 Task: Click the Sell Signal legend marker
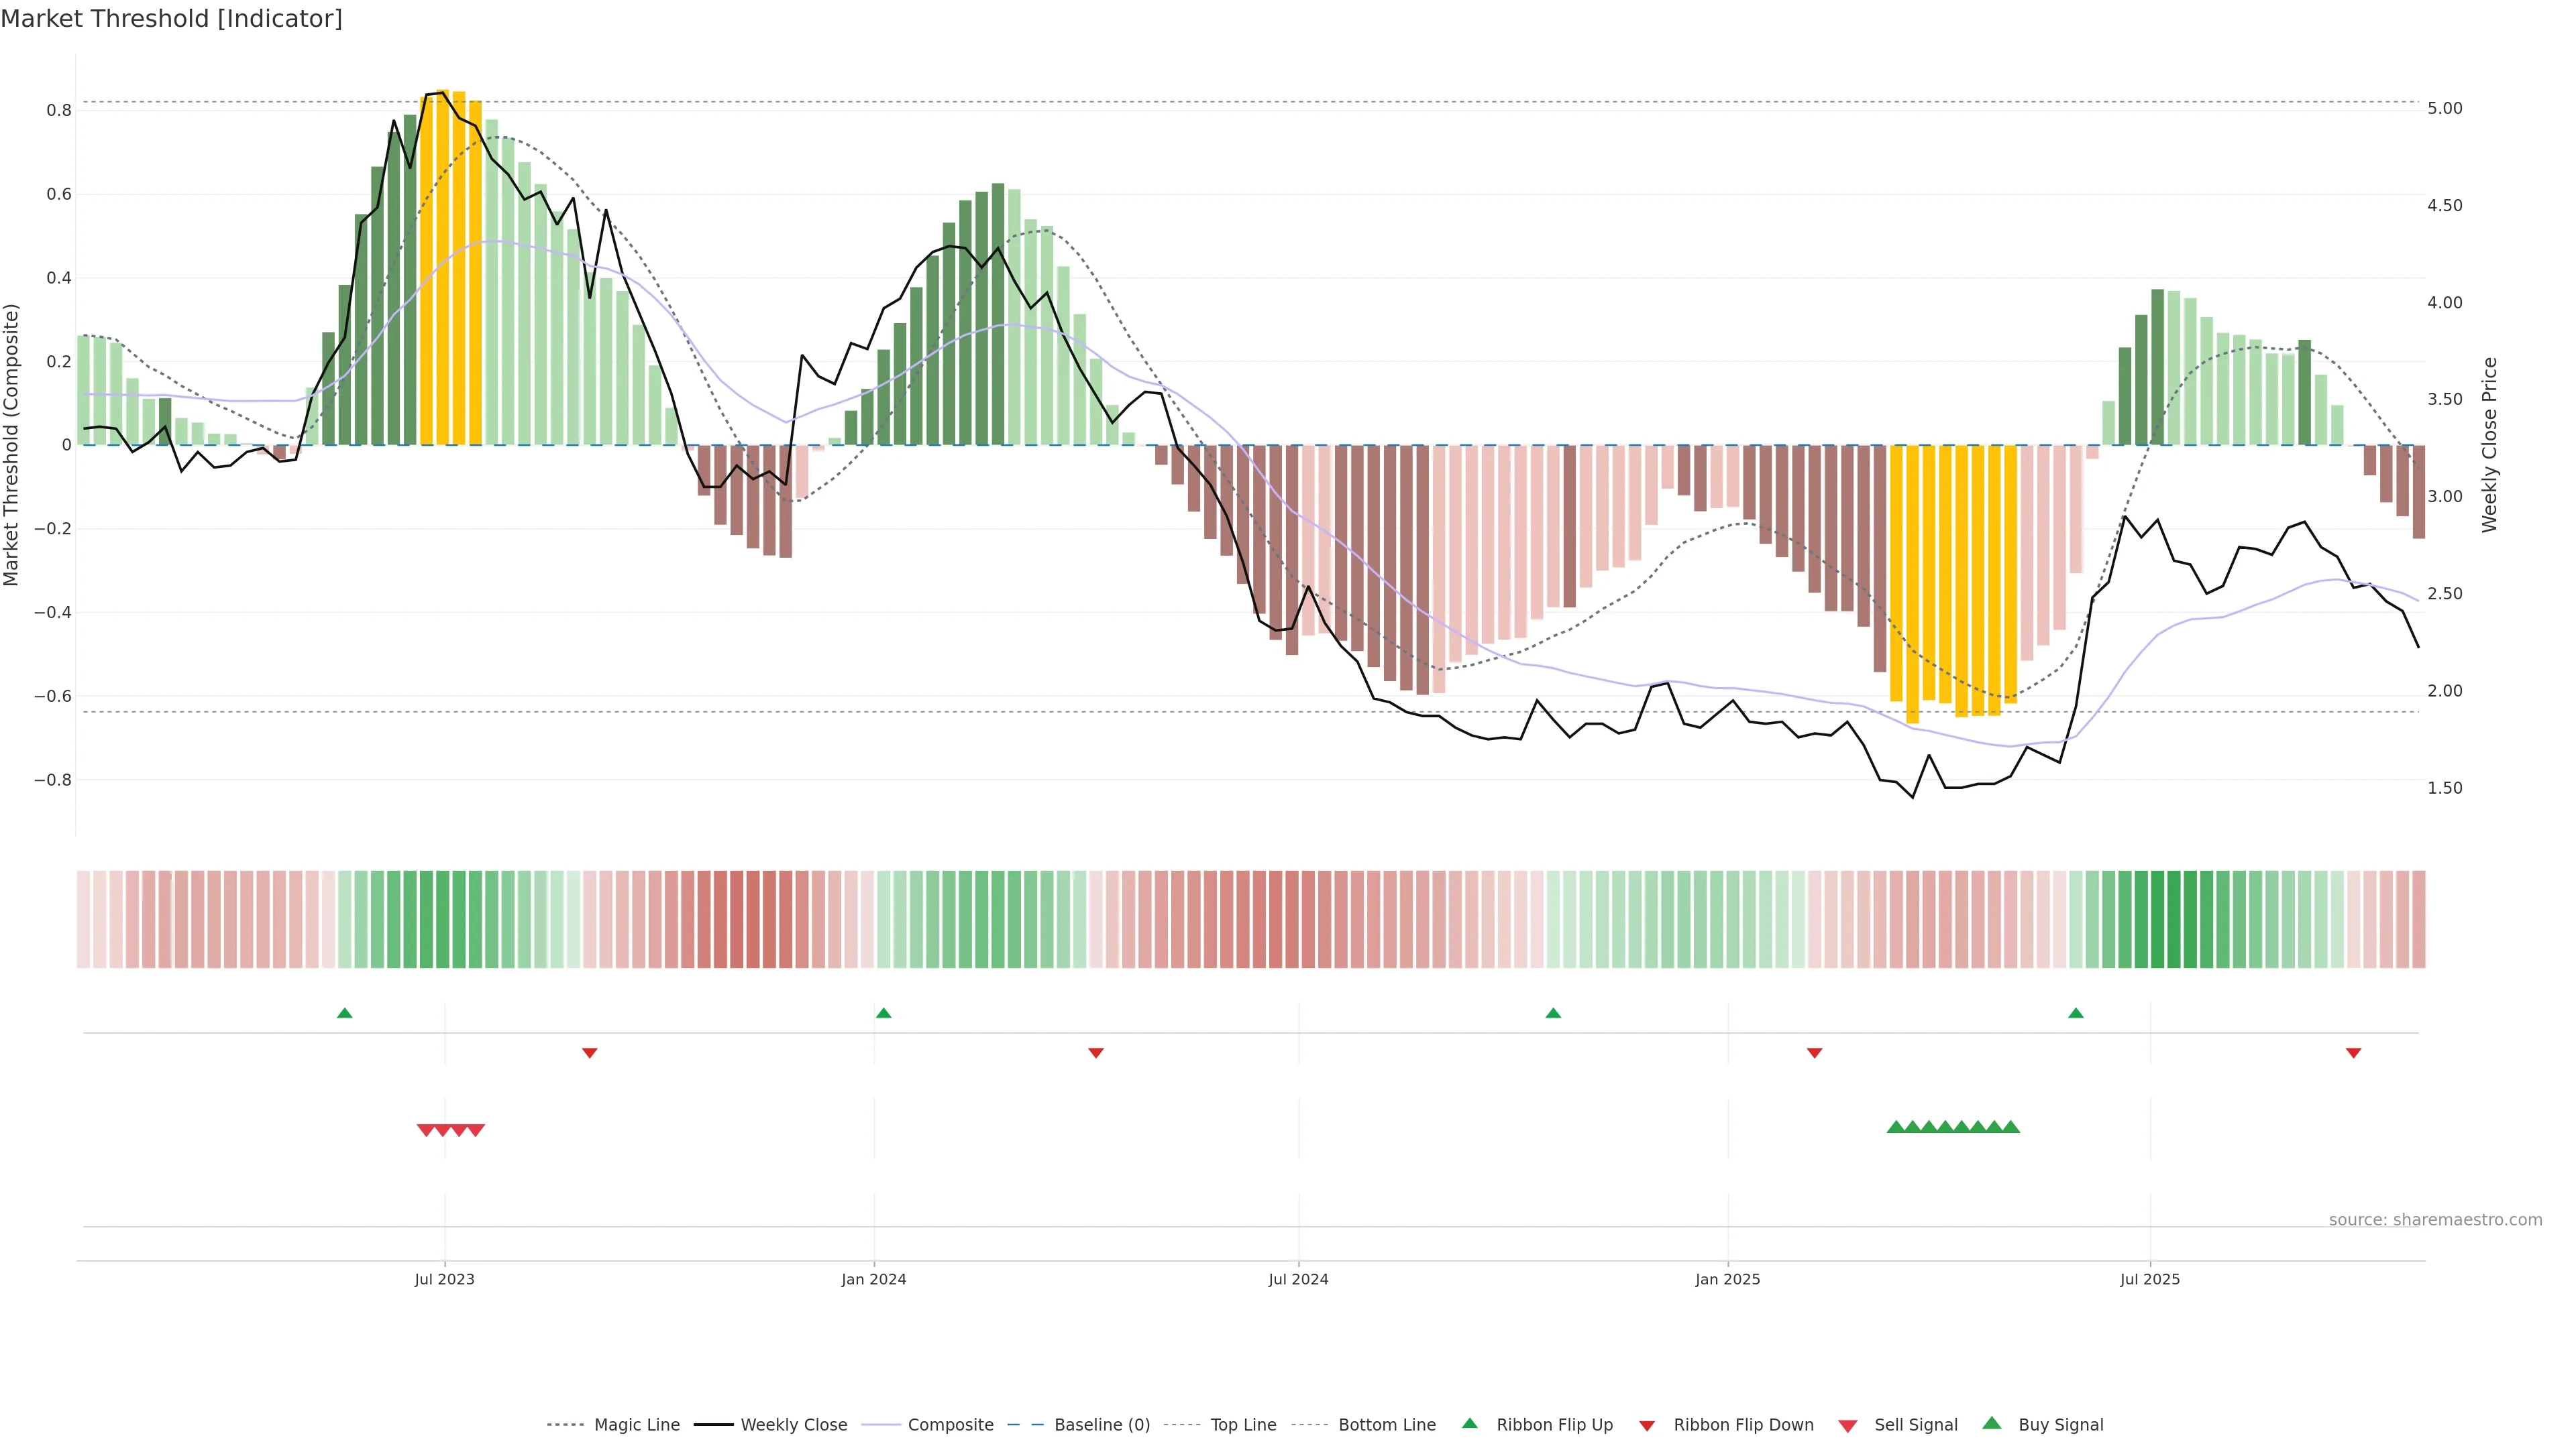tap(1847, 1426)
